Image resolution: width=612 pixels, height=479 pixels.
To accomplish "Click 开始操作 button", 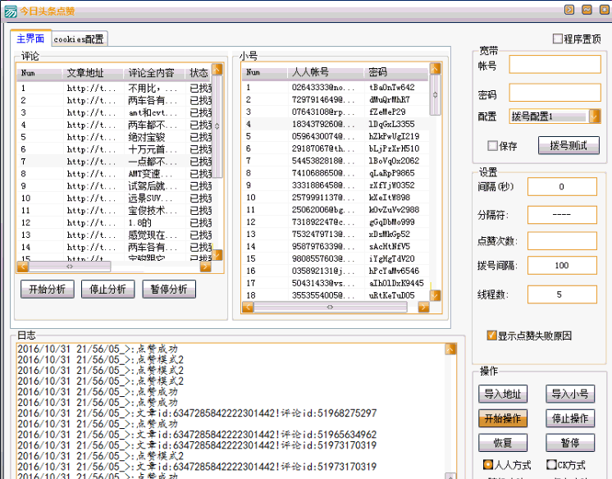I will coord(503,418).
